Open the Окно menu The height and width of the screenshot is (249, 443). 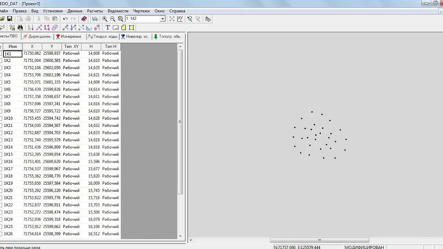point(160,11)
